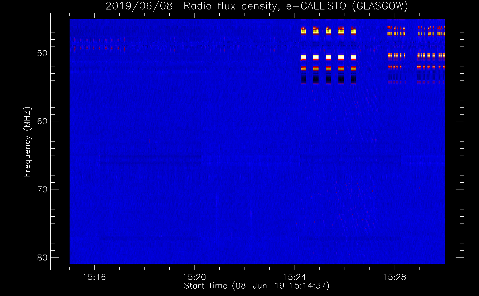Click the 60 frequency tick label
Screen dimensions: 479x296
pyautogui.click(x=42, y=121)
